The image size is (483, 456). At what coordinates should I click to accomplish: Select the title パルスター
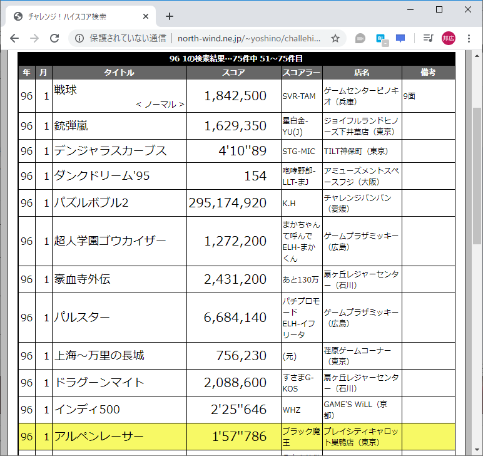(x=82, y=318)
